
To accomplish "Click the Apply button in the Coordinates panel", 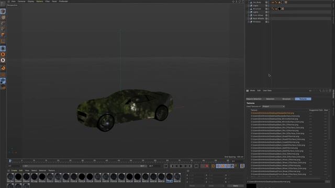I will pos(236,186).
